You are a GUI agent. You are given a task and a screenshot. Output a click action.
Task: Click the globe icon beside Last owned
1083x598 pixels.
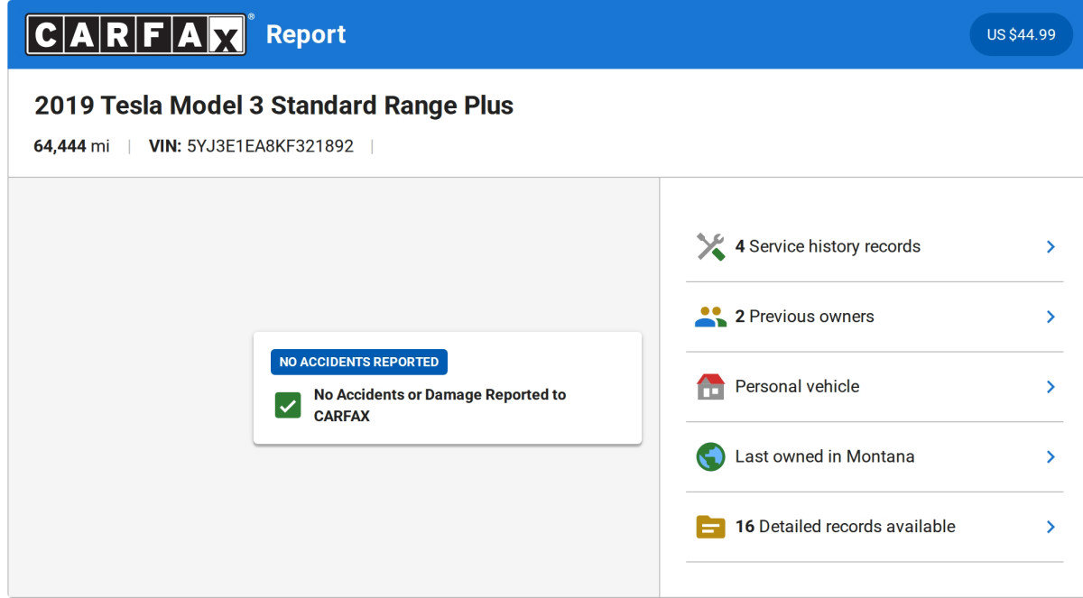710,456
